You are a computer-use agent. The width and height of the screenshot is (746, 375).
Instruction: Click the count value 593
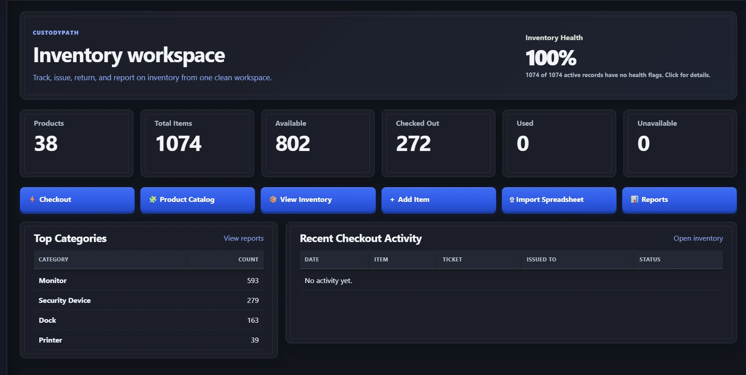(x=253, y=280)
